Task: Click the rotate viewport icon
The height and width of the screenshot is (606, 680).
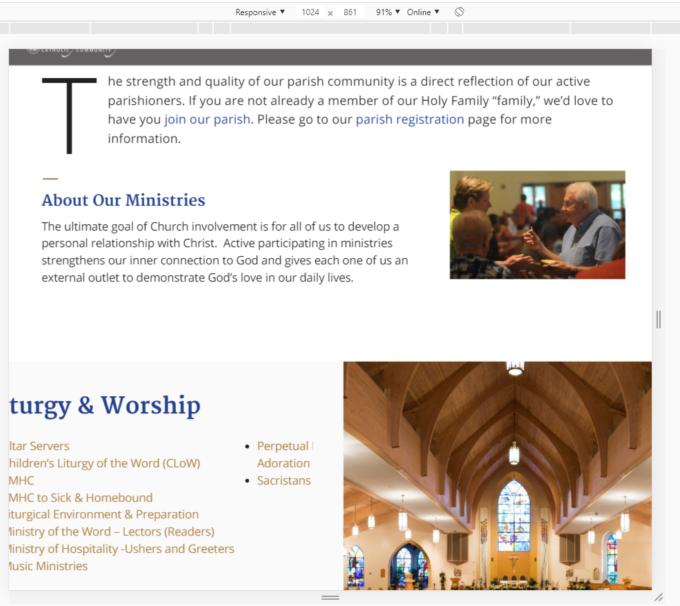Action: (459, 12)
